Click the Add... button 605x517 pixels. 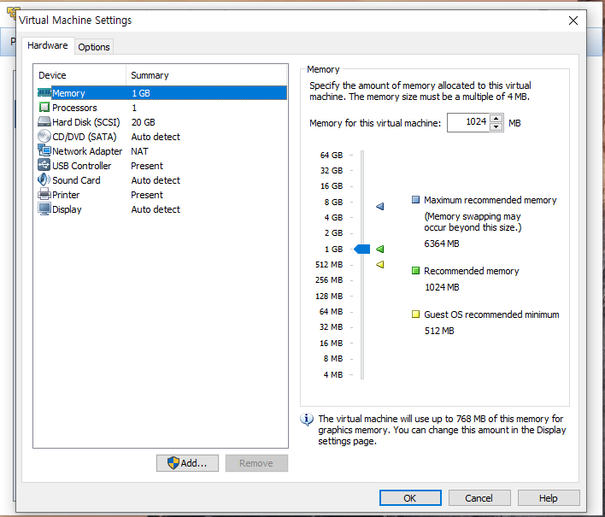coord(187,463)
